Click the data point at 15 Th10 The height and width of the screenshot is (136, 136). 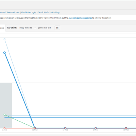pyautogui.click(x=126, y=128)
